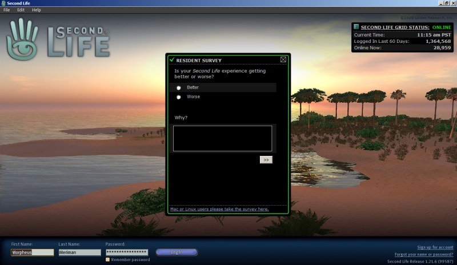
Task: Close the Resident Survey dialog
Action: [x=283, y=59]
